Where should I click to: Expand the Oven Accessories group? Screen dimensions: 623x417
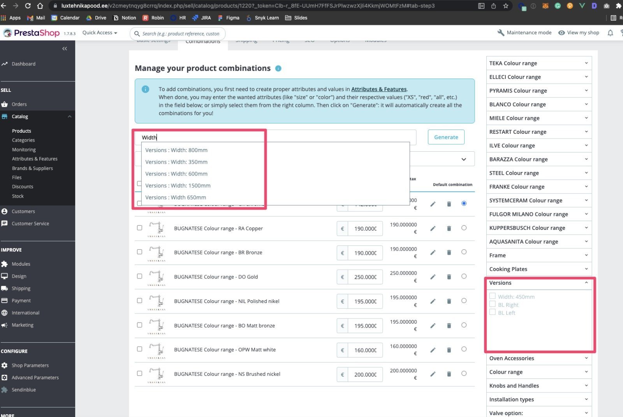pyautogui.click(x=539, y=358)
